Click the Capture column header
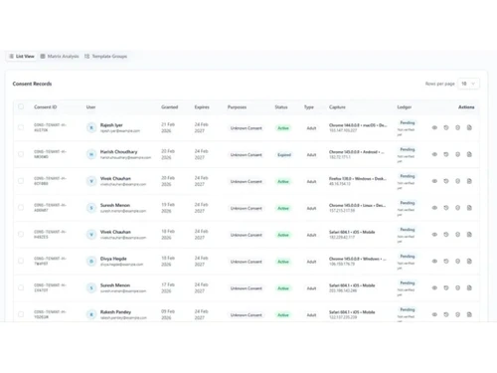The image size is (497, 373). [x=337, y=107]
